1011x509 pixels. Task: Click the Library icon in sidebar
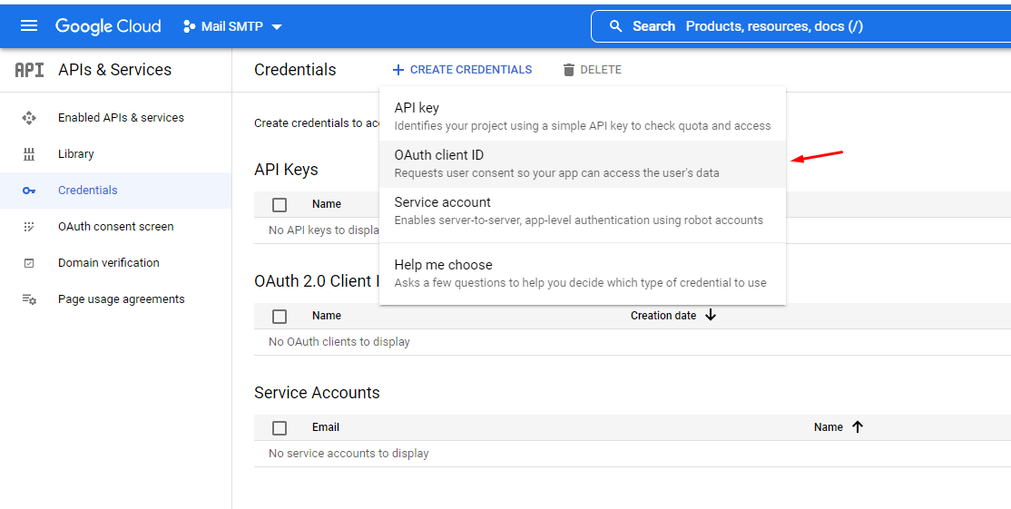(29, 154)
